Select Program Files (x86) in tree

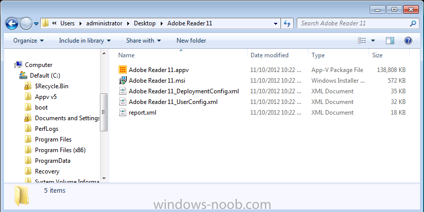(x=60, y=150)
